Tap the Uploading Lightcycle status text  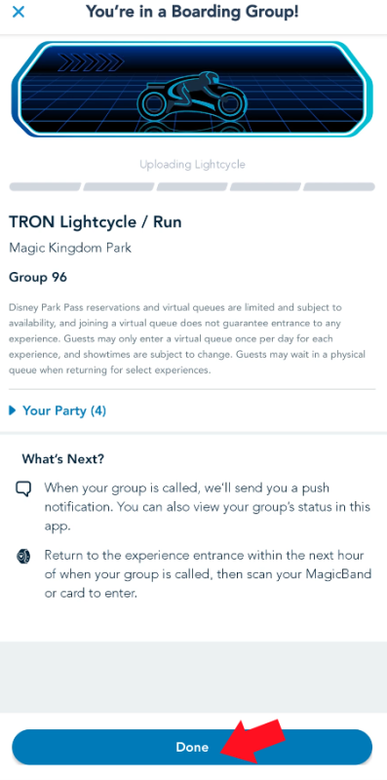[192, 164]
